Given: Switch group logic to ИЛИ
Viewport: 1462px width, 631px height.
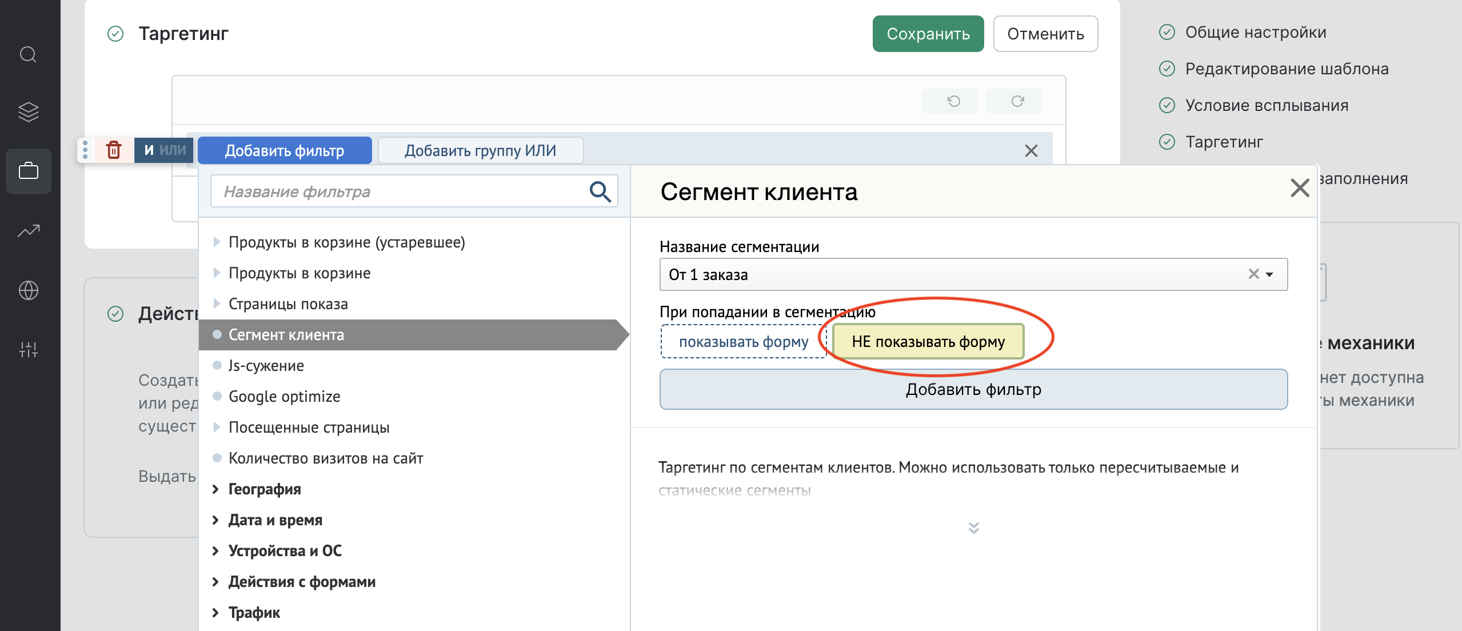Looking at the screenshot, I should (x=173, y=150).
